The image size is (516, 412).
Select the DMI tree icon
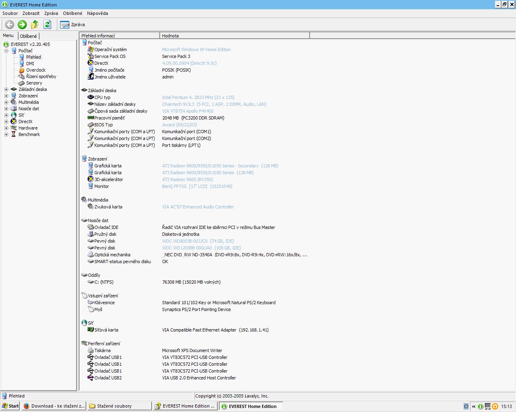point(22,64)
